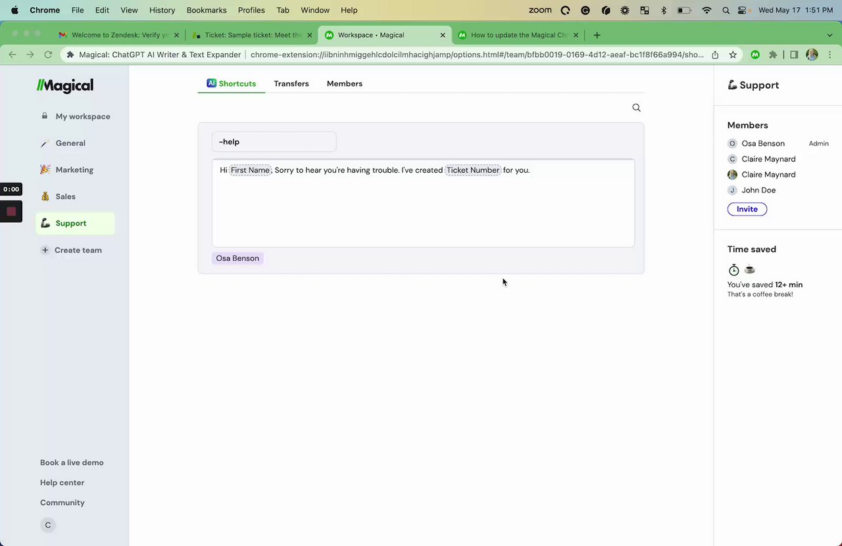Open the Chrome profile avatar

[812, 55]
